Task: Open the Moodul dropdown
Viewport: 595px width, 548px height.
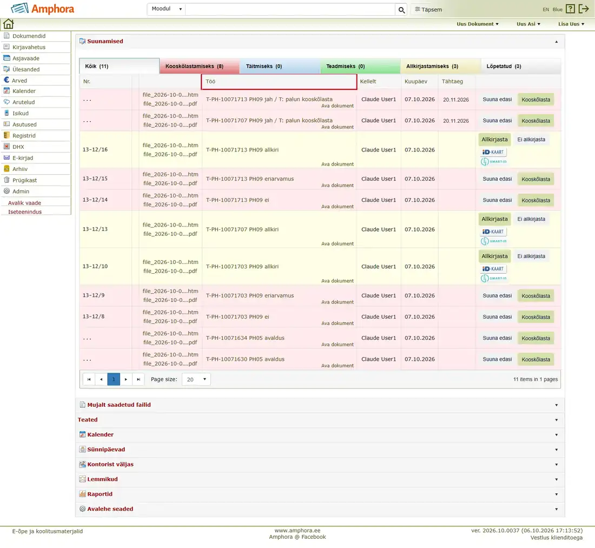Action: (167, 9)
